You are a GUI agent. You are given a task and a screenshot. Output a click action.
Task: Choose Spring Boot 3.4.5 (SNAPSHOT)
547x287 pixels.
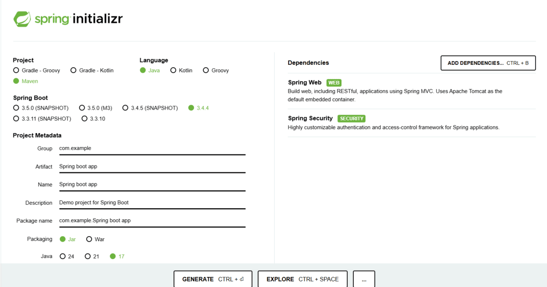pyautogui.click(x=150, y=108)
